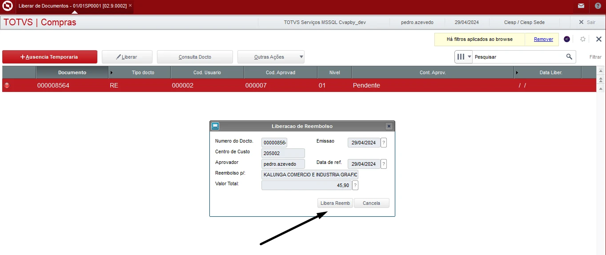The image size is (606, 255).
Task: Click the TOTVS logo icon
Action: point(8,6)
